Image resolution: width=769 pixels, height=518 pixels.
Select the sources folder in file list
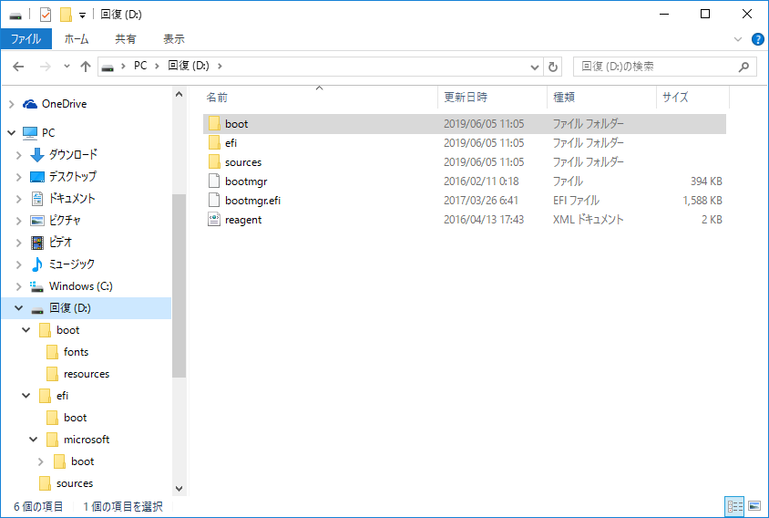click(x=465, y=162)
